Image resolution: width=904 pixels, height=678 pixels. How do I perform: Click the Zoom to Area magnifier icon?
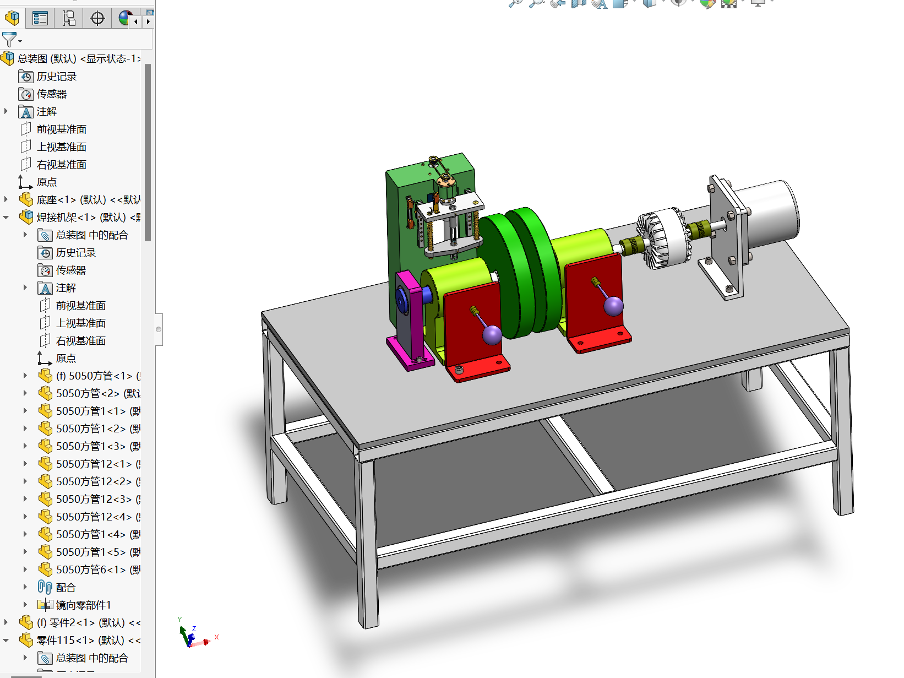[536, 3]
